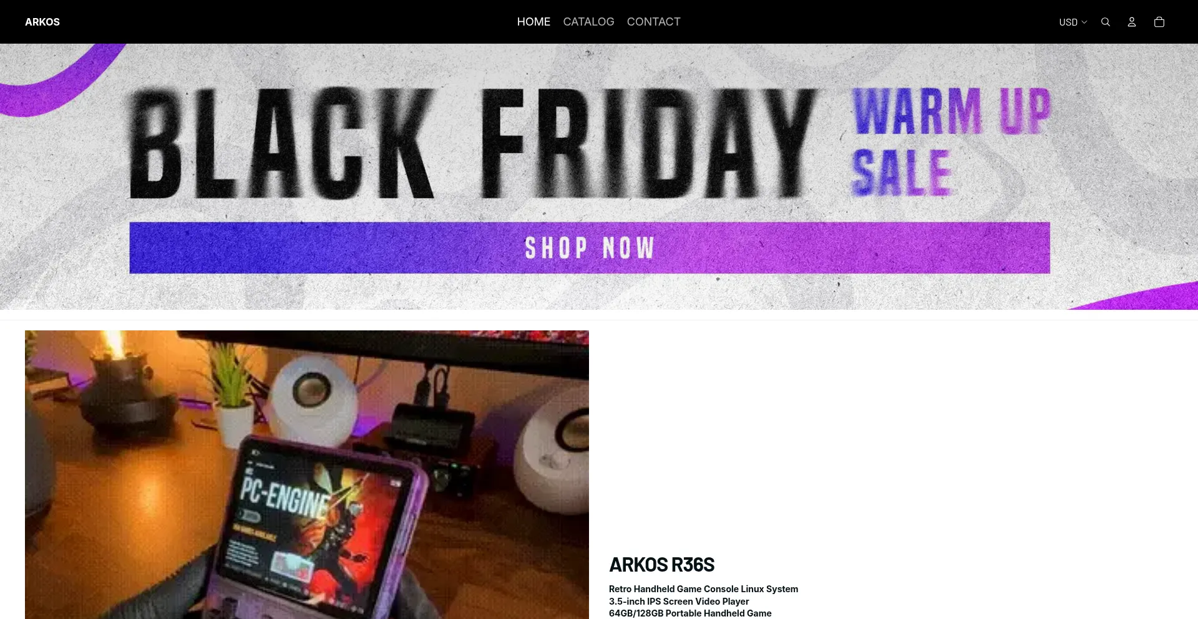Click the BLACK FRIDAY headline text
1198x619 pixels.
[472, 143]
